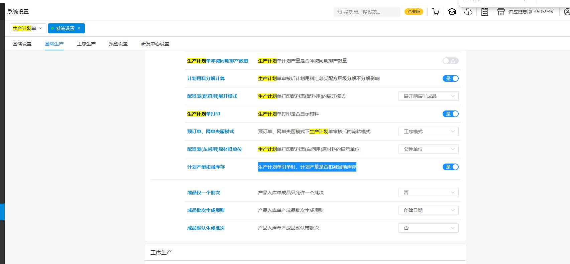Expand the 创建日期 dropdown
Image resolution: width=570 pixels, height=264 pixels.
428,210
